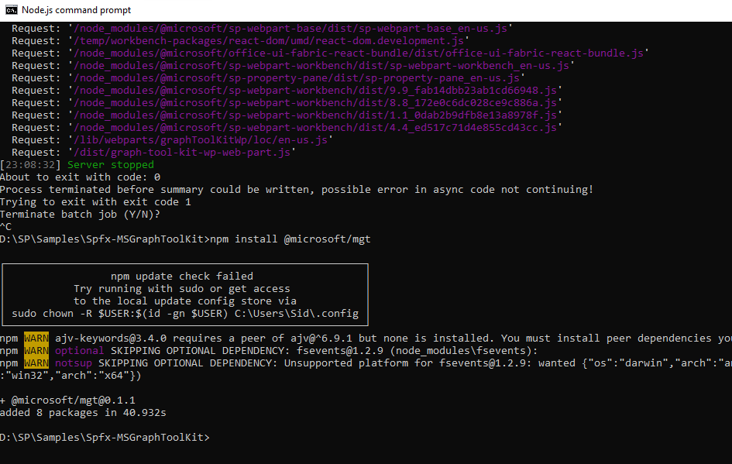Click the graphToolKitWp loc en-us.js path

point(201,139)
